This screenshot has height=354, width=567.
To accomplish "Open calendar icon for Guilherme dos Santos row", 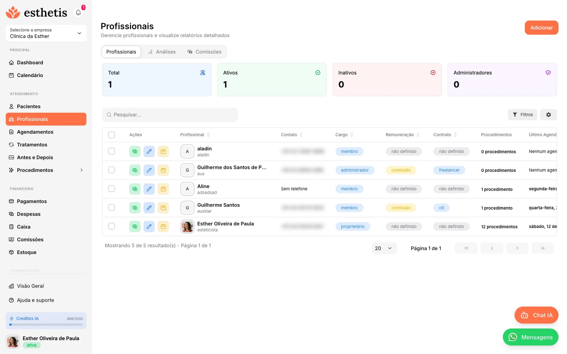I will [163, 170].
